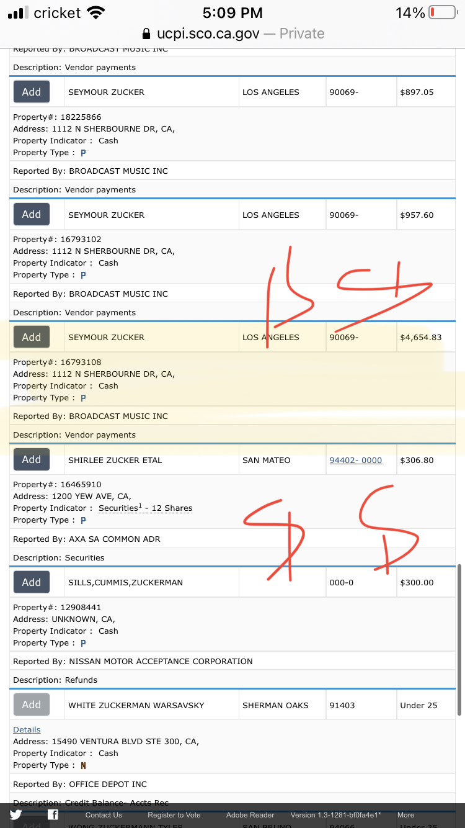Click Reported By: AXA SA COMMON ADR
Image resolution: width=465 pixels, height=828 pixels.
pos(87,539)
